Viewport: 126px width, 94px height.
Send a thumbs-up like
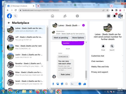(85, 84)
